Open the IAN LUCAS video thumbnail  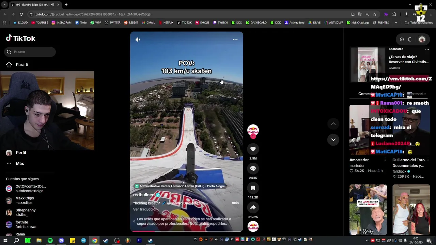tap(368, 210)
